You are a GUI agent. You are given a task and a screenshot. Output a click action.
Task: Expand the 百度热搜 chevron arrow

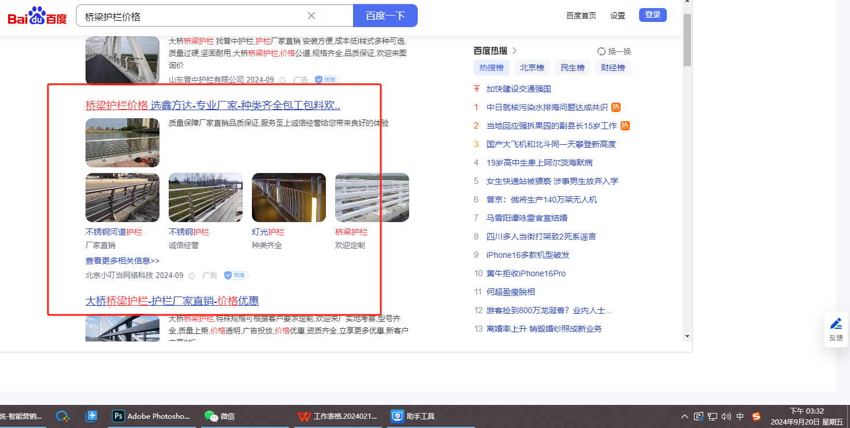pos(515,51)
